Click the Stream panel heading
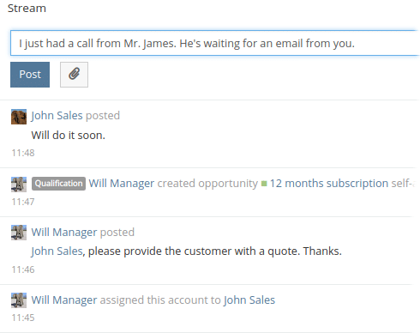Screen dimensions: 420x333 click(27, 9)
